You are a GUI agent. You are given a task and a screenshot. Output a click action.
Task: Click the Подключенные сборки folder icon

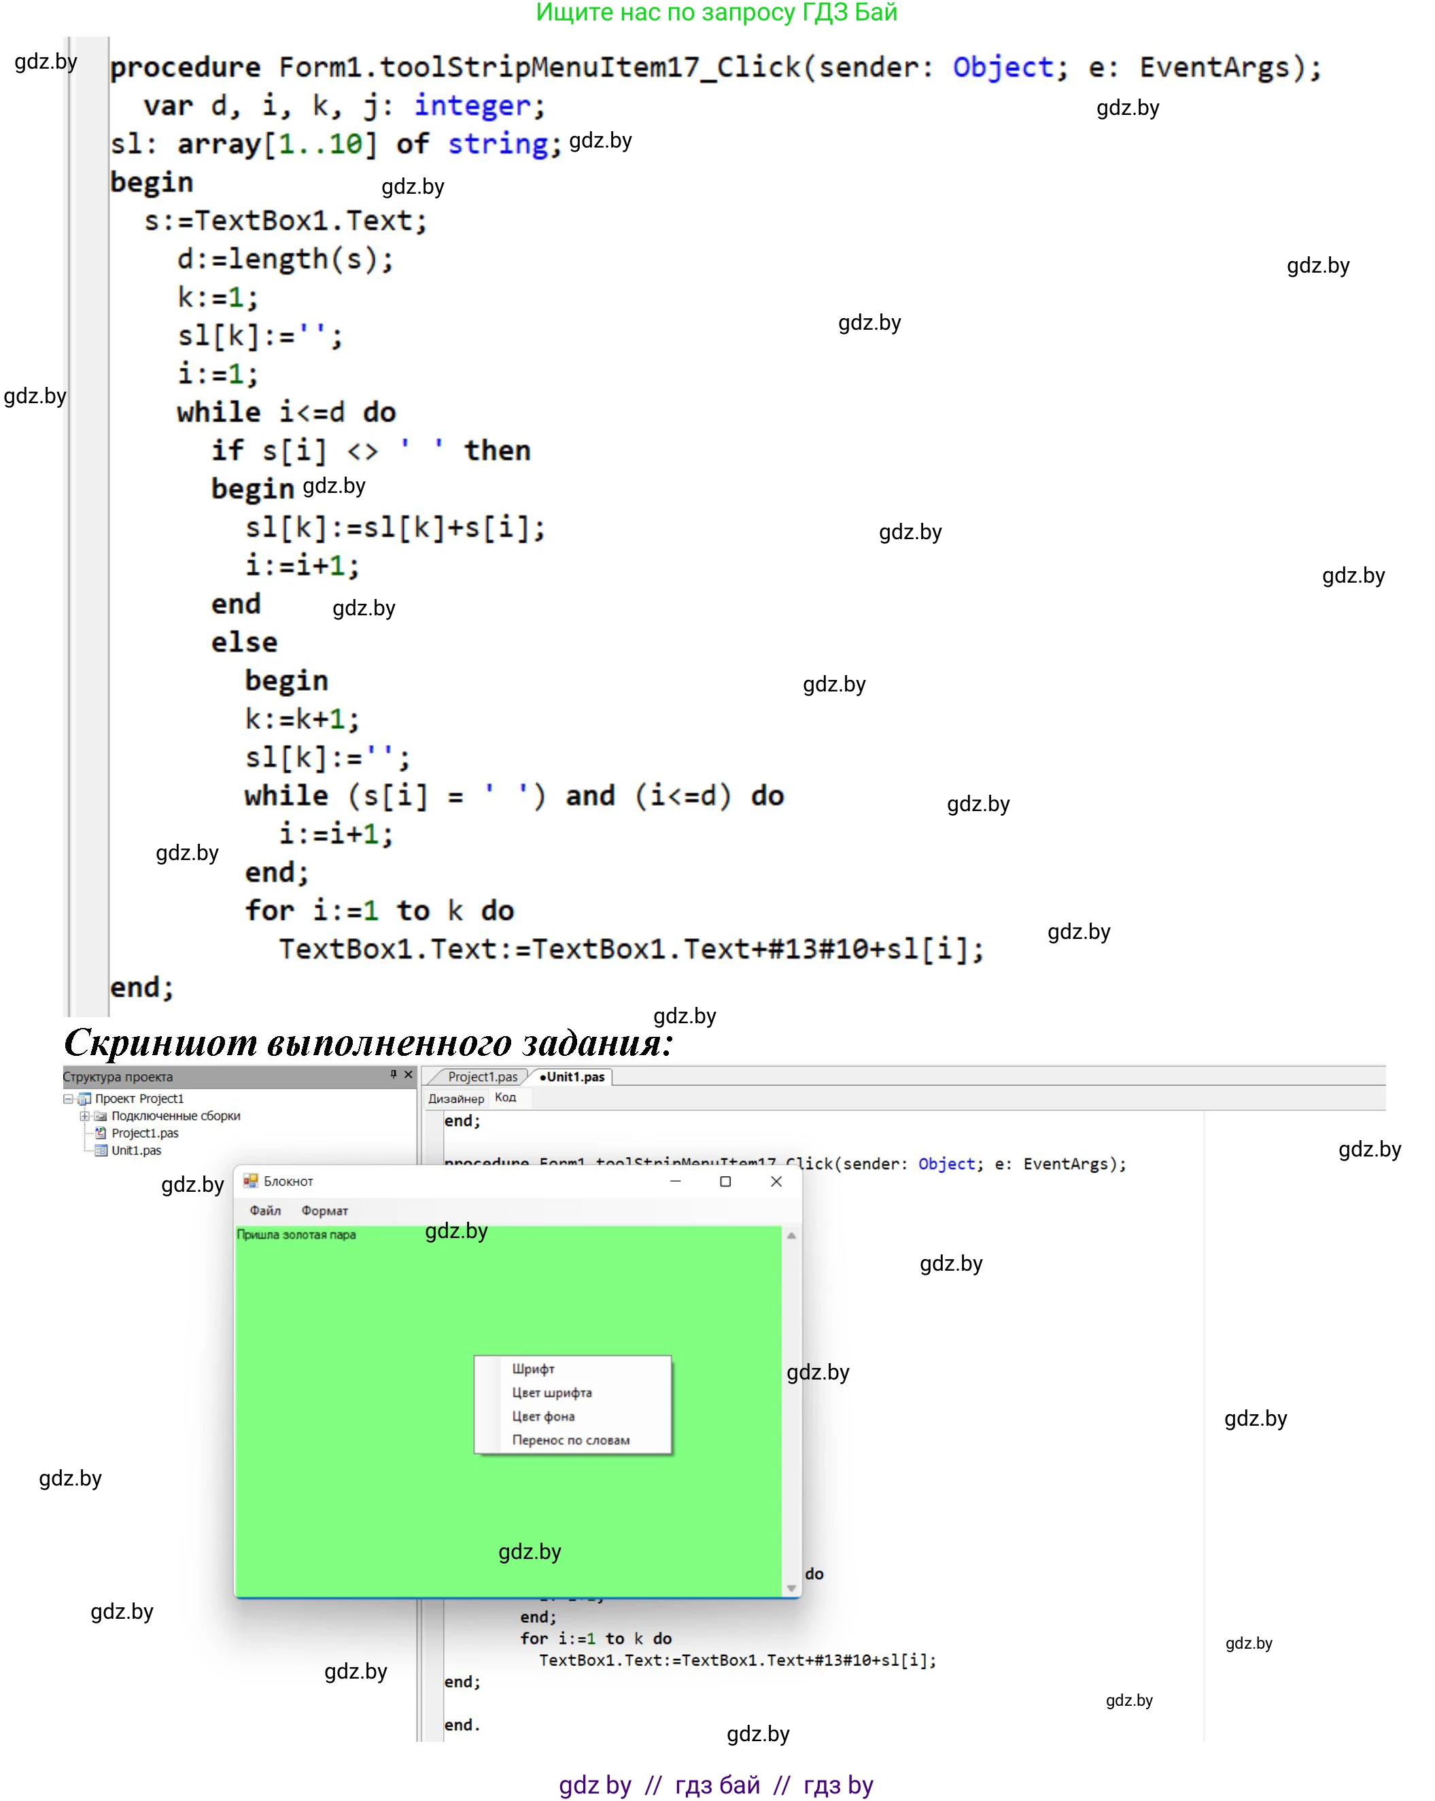[100, 1117]
